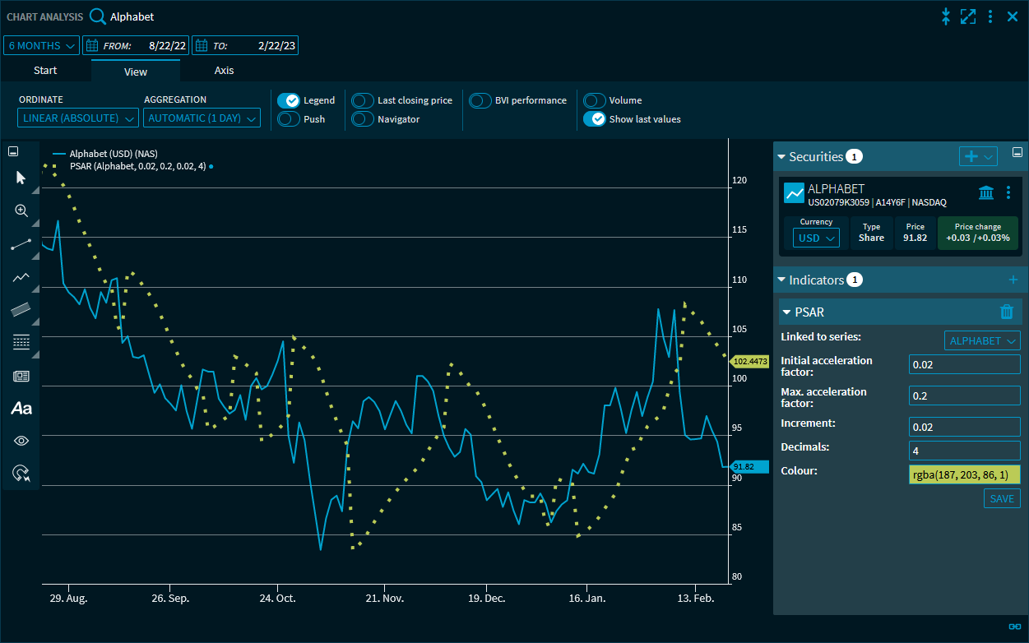This screenshot has height=643, width=1029.
Task: Pick the trend line drawing tool
Action: 21,244
